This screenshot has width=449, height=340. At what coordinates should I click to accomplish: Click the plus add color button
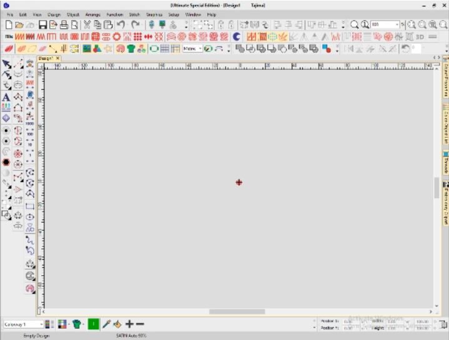click(x=129, y=324)
